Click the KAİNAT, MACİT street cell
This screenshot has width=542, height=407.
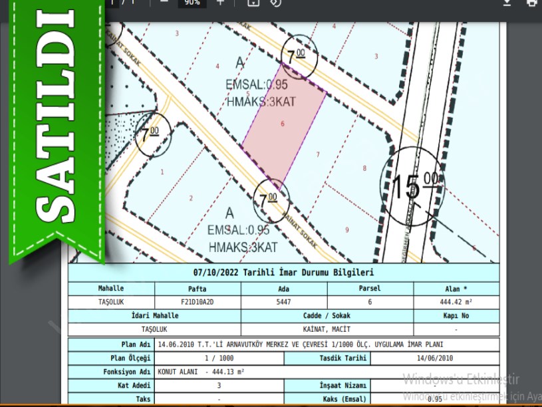pos(327,329)
